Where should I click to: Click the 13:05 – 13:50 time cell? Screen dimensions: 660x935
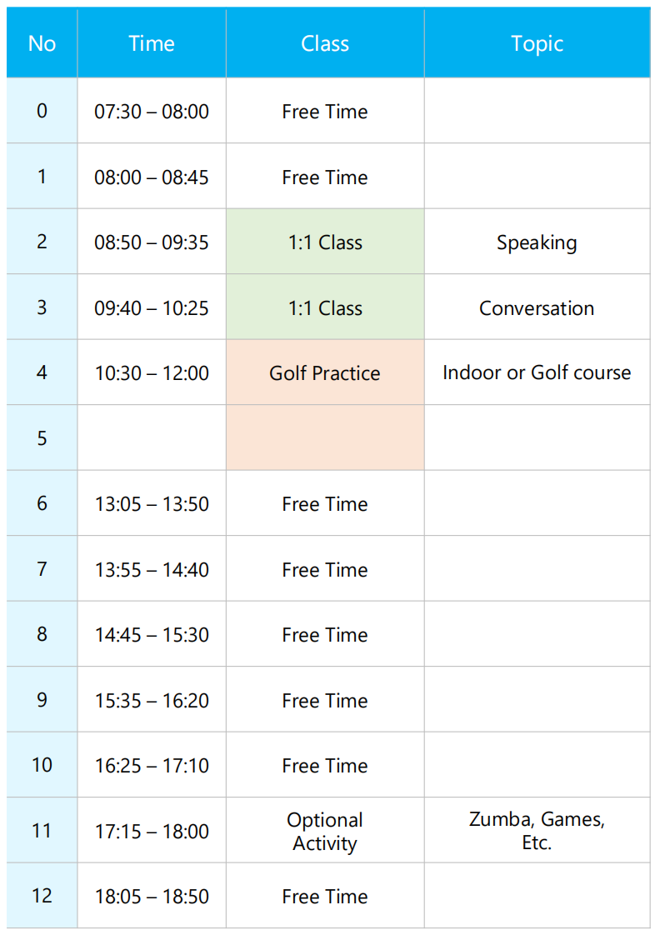click(152, 504)
